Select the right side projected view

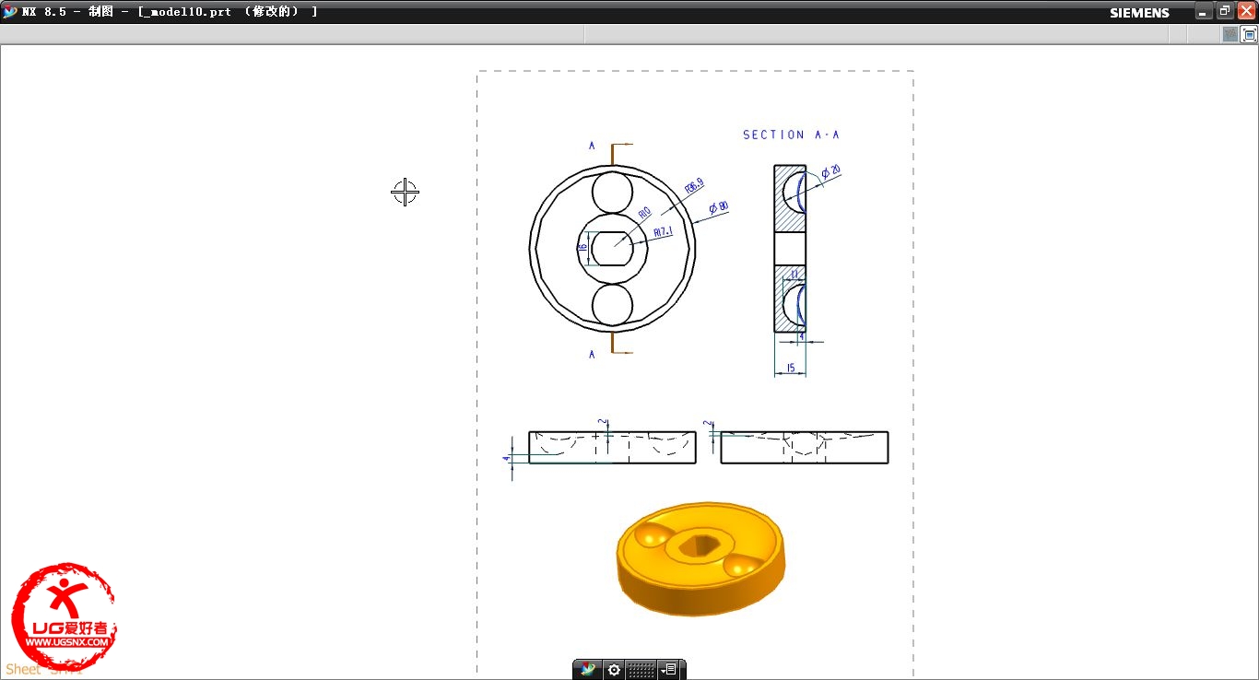click(805, 447)
